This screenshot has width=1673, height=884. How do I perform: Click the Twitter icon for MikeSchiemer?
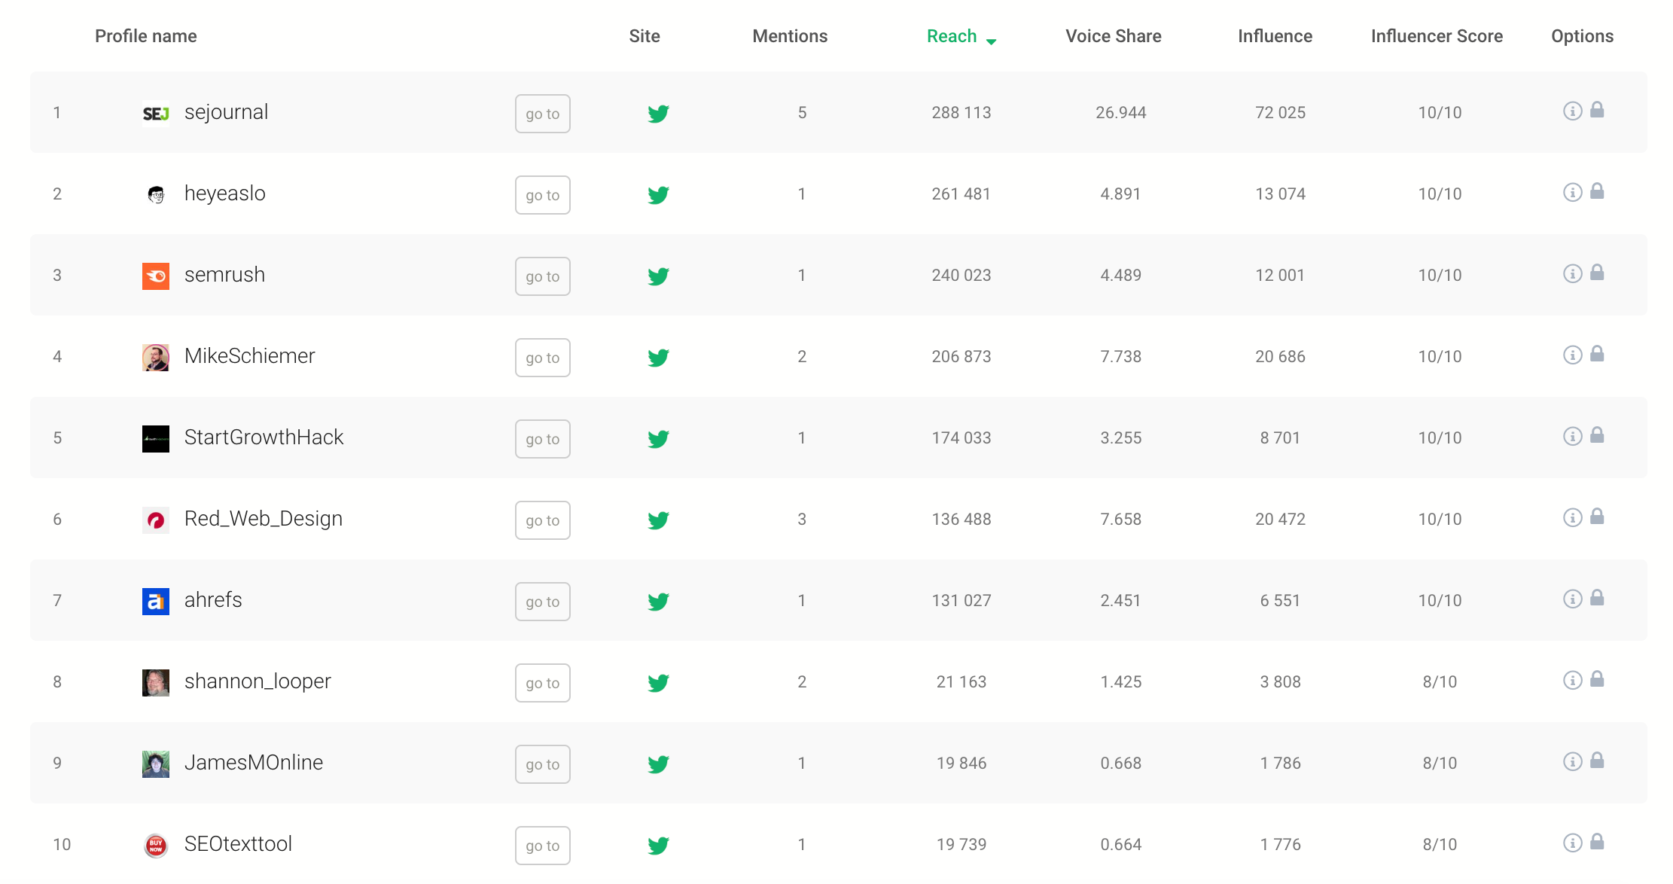point(658,357)
